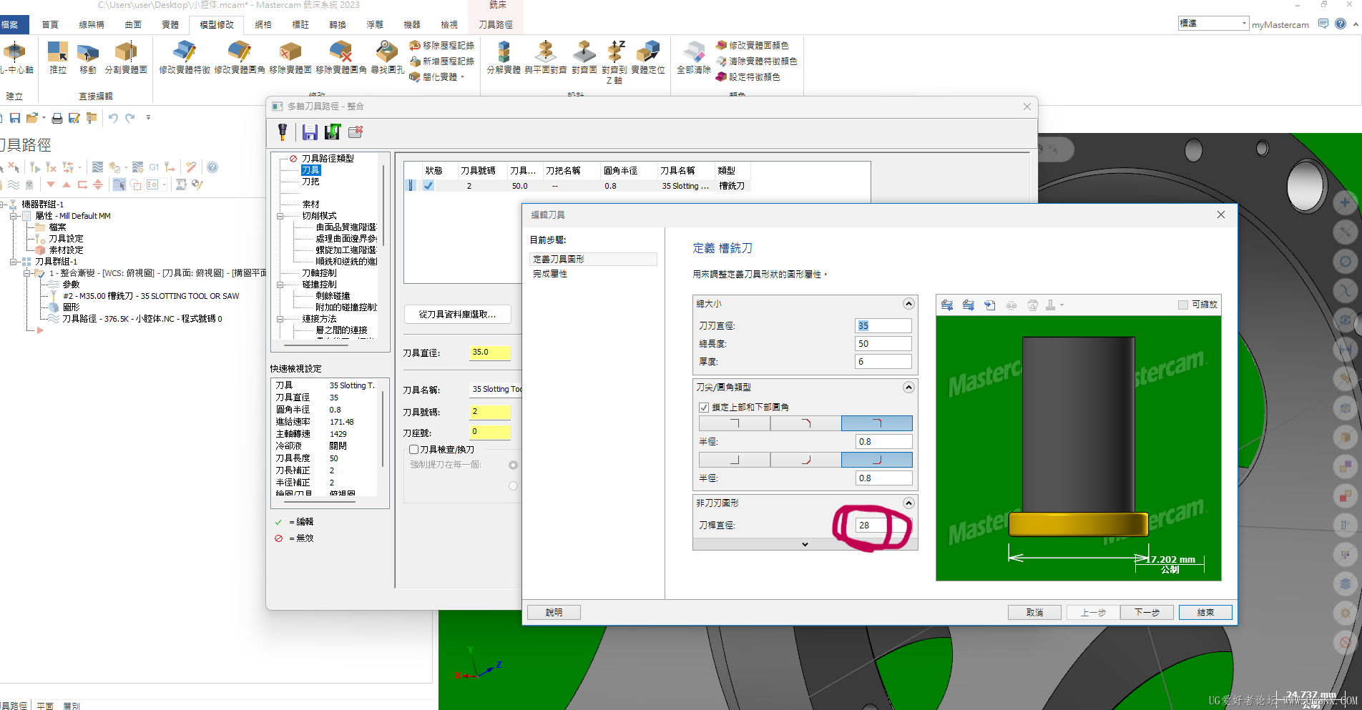This screenshot has width=1362, height=710.
Task: Select the partial-radius upper corner option
Action: point(806,423)
